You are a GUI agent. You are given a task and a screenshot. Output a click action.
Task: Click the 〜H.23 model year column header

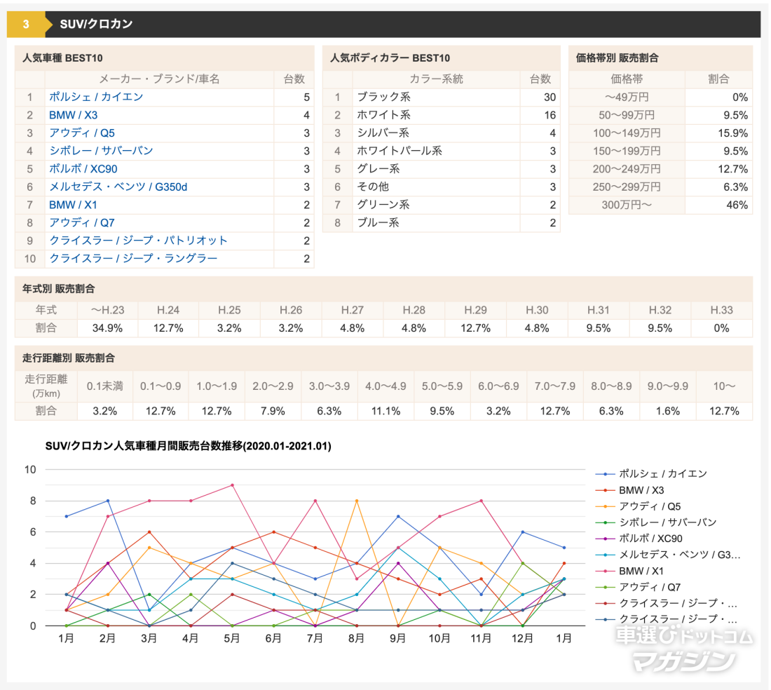(108, 311)
